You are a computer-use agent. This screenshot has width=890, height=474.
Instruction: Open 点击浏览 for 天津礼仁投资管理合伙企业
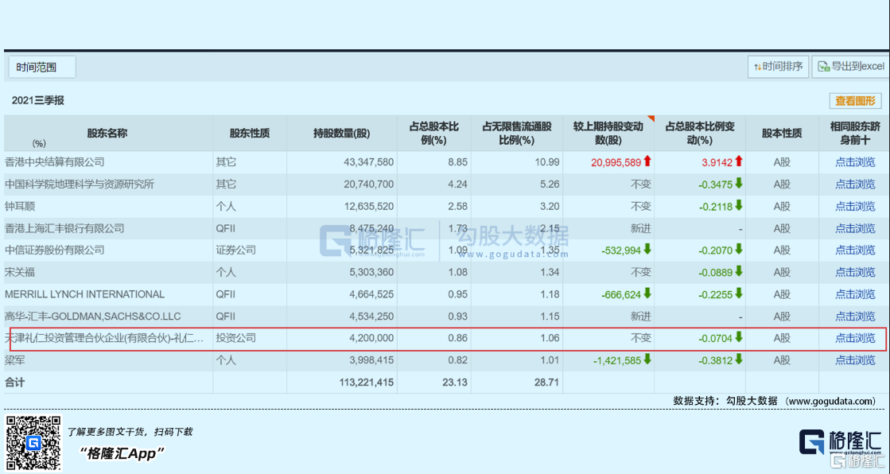click(855, 338)
